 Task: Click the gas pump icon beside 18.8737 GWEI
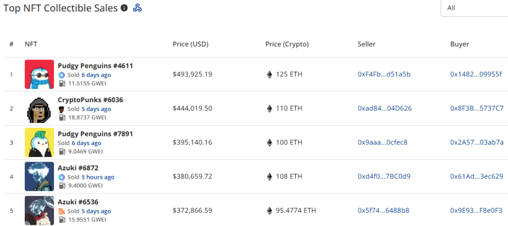pyautogui.click(x=62, y=117)
